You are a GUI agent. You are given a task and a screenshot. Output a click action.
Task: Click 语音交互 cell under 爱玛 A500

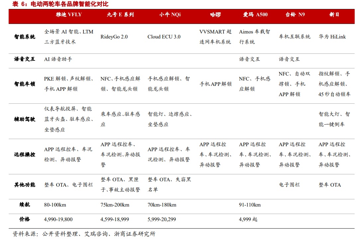249,59
